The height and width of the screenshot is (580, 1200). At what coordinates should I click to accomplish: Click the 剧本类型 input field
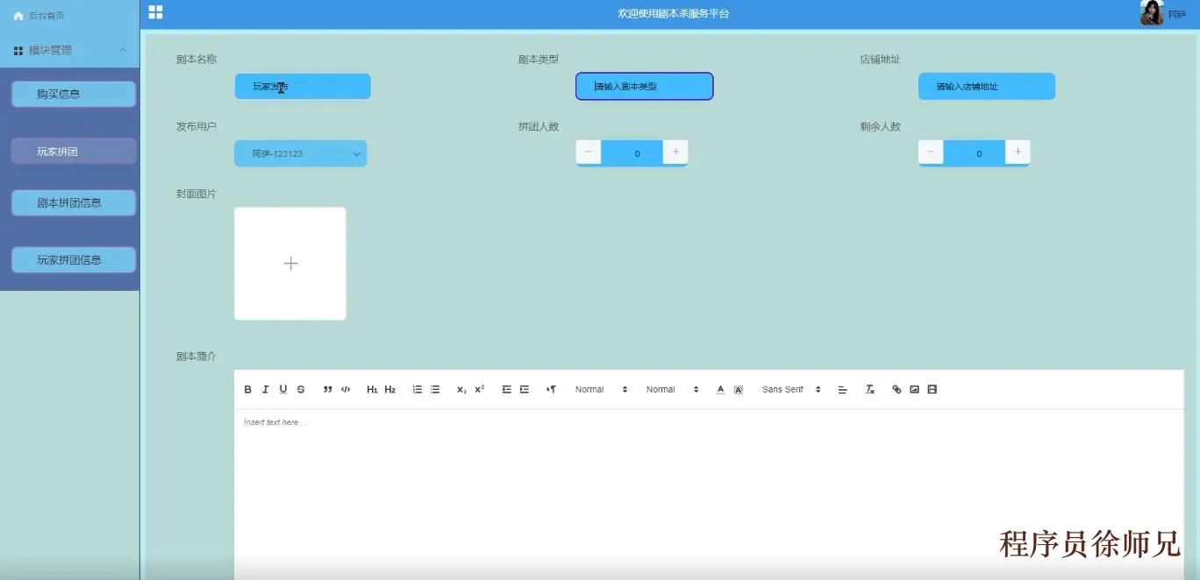click(645, 86)
